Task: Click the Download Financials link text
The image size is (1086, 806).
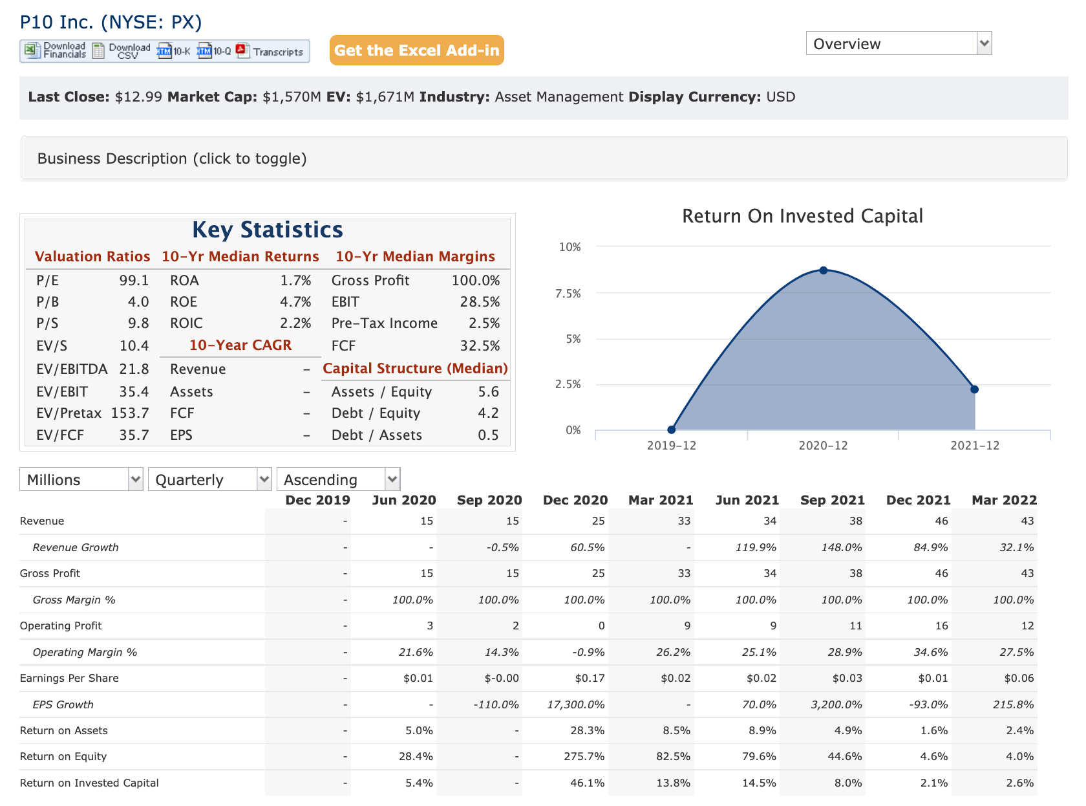Action: [65, 50]
